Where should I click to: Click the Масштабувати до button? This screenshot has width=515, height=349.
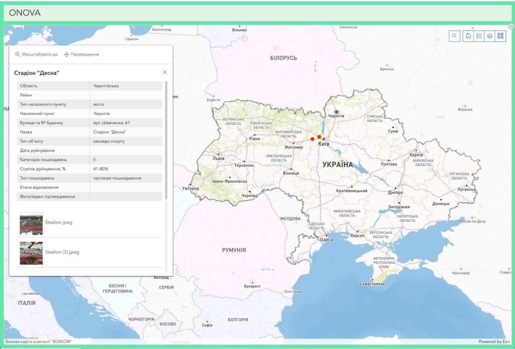coord(37,54)
